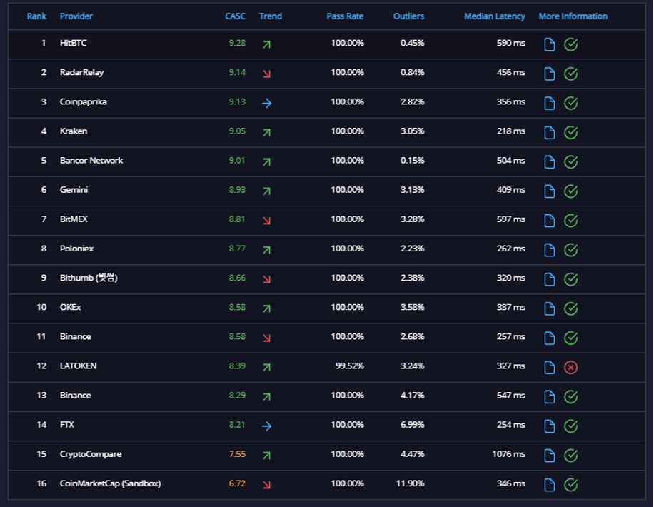
Task: Sort by the Outliers column header
Action: [408, 16]
